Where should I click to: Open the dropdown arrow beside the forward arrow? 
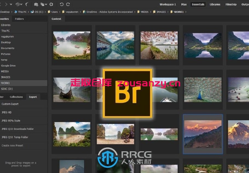(x=11, y=4)
